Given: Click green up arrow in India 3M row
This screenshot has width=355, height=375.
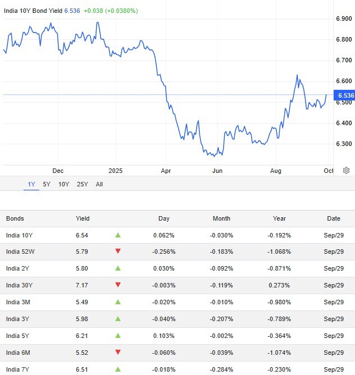Looking at the screenshot, I should click(x=118, y=302).
